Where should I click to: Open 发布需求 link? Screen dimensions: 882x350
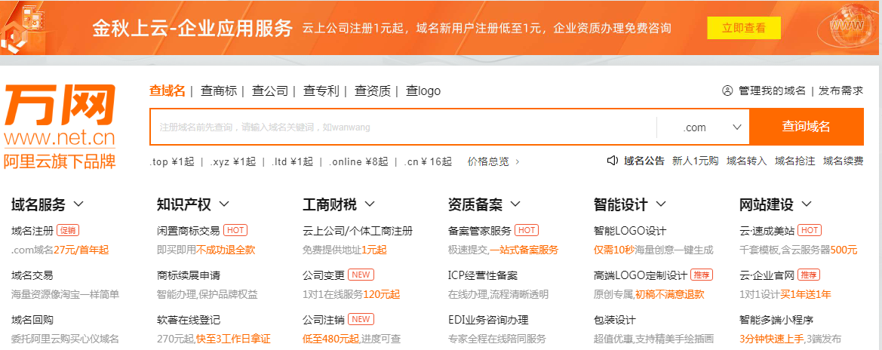pos(841,91)
